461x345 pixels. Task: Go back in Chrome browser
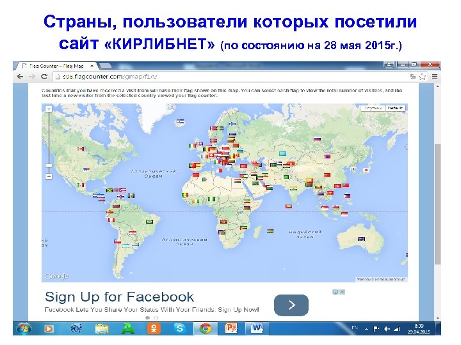20,77
